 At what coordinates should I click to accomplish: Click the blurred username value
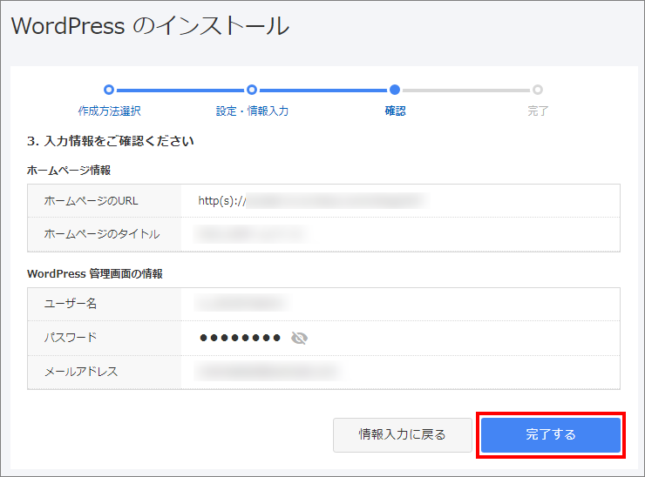241,304
